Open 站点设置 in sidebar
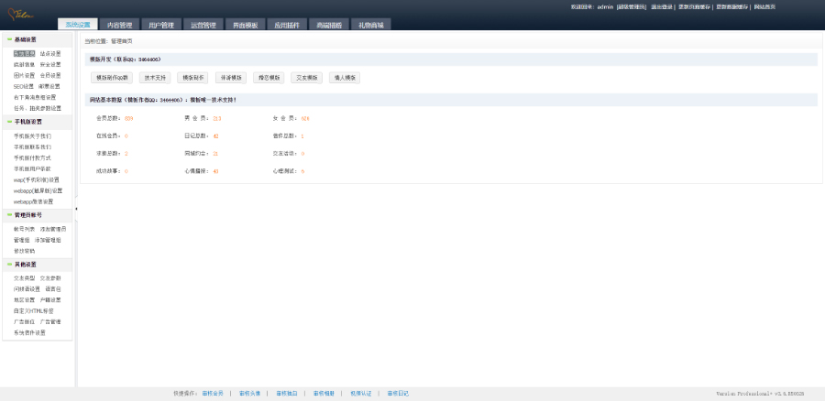 tap(50, 54)
